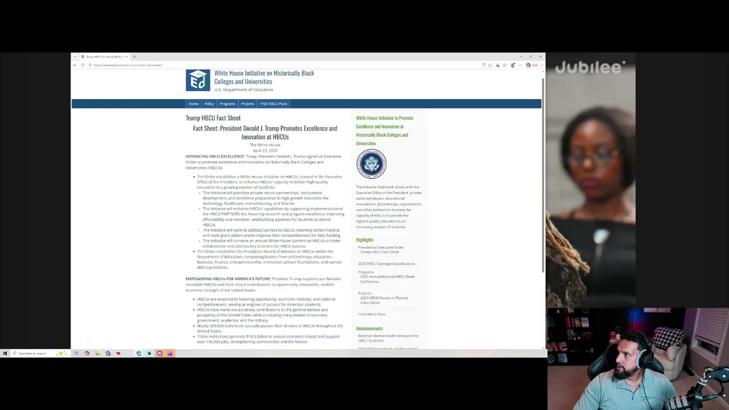The height and width of the screenshot is (410, 729).
Task: Open the Policy menu item
Action: tap(209, 104)
